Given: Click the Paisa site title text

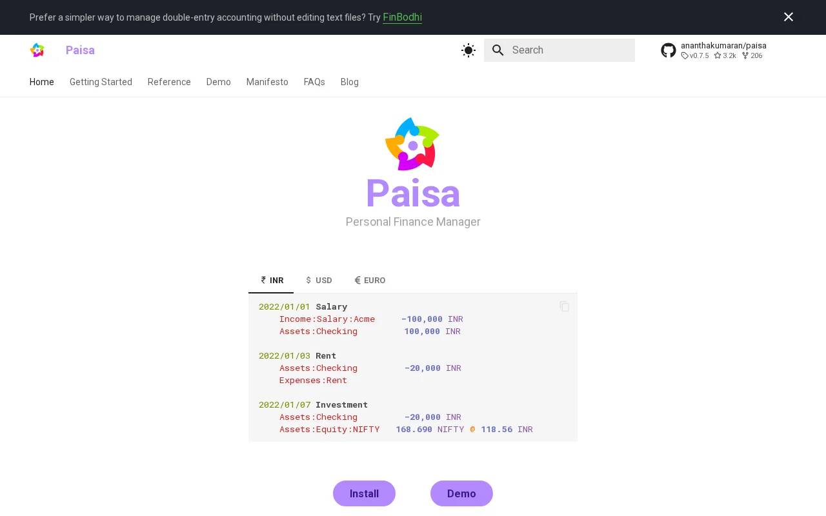Looking at the screenshot, I should 80,50.
